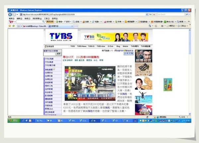Click the Yahoo toolbar 阻擋視窗 popup blocker
This screenshot has height=143, width=199.
(x=143, y=22)
